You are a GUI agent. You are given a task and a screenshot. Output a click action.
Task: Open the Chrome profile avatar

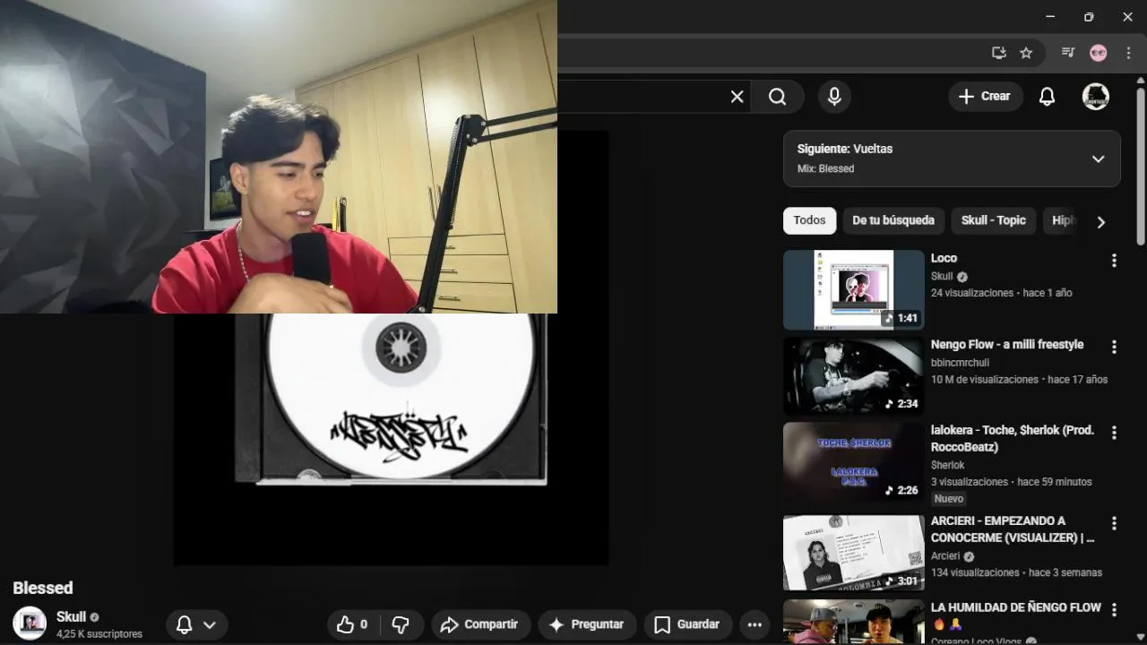click(1099, 53)
